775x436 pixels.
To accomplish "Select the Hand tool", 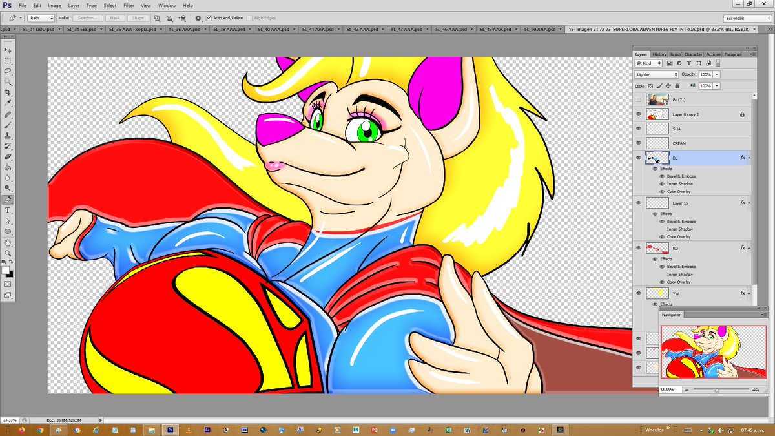I will point(8,242).
